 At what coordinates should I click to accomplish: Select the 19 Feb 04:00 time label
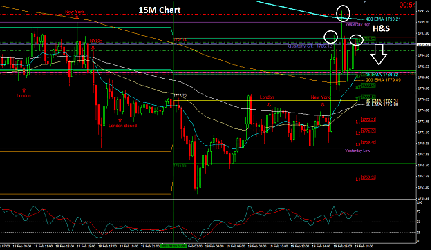(214, 246)
